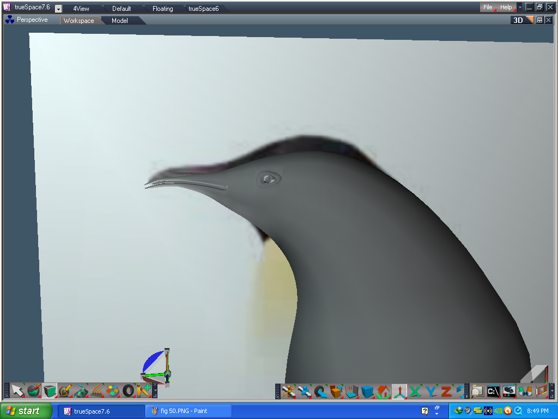Open the dropdown arrow next to trueSpace7.6 tab
Screen dimensions: 558x419
[57, 8]
